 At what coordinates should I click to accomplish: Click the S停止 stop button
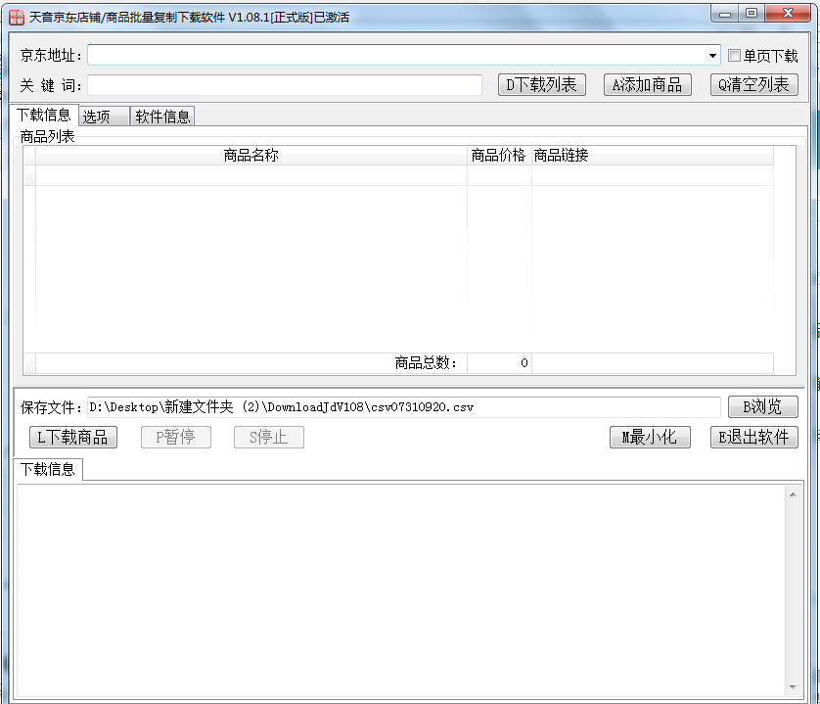click(x=269, y=437)
